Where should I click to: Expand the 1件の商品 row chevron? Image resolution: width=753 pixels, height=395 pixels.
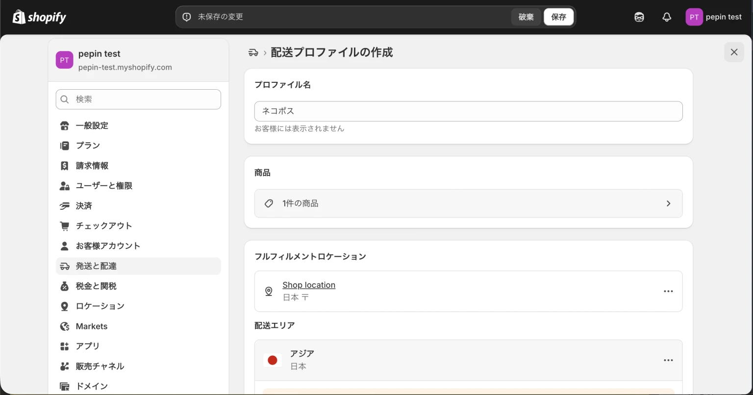(x=668, y=203)
